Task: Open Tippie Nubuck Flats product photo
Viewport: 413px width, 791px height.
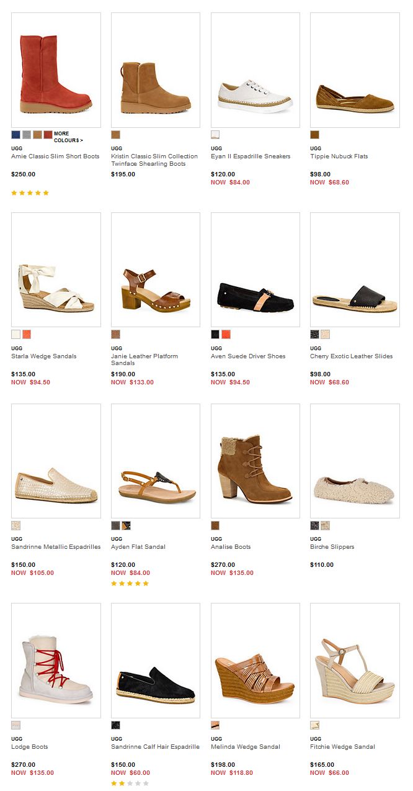Action: 355,70
